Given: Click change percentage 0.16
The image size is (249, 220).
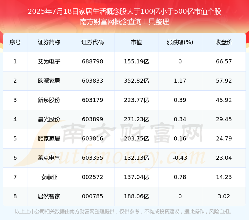Looking at the screenshot, I should tap(180, 139).
